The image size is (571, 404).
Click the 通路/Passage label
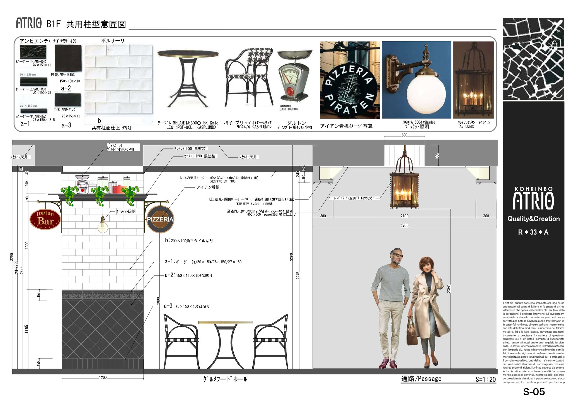[421, 379]
